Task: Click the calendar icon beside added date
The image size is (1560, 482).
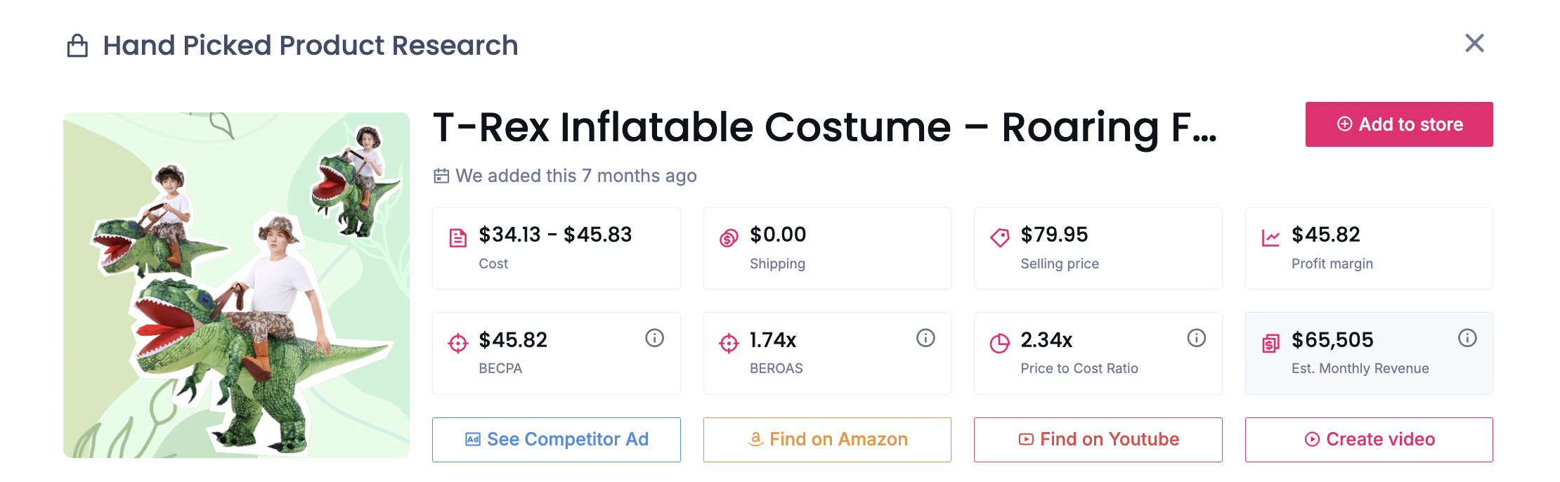Action: [441, 176]
